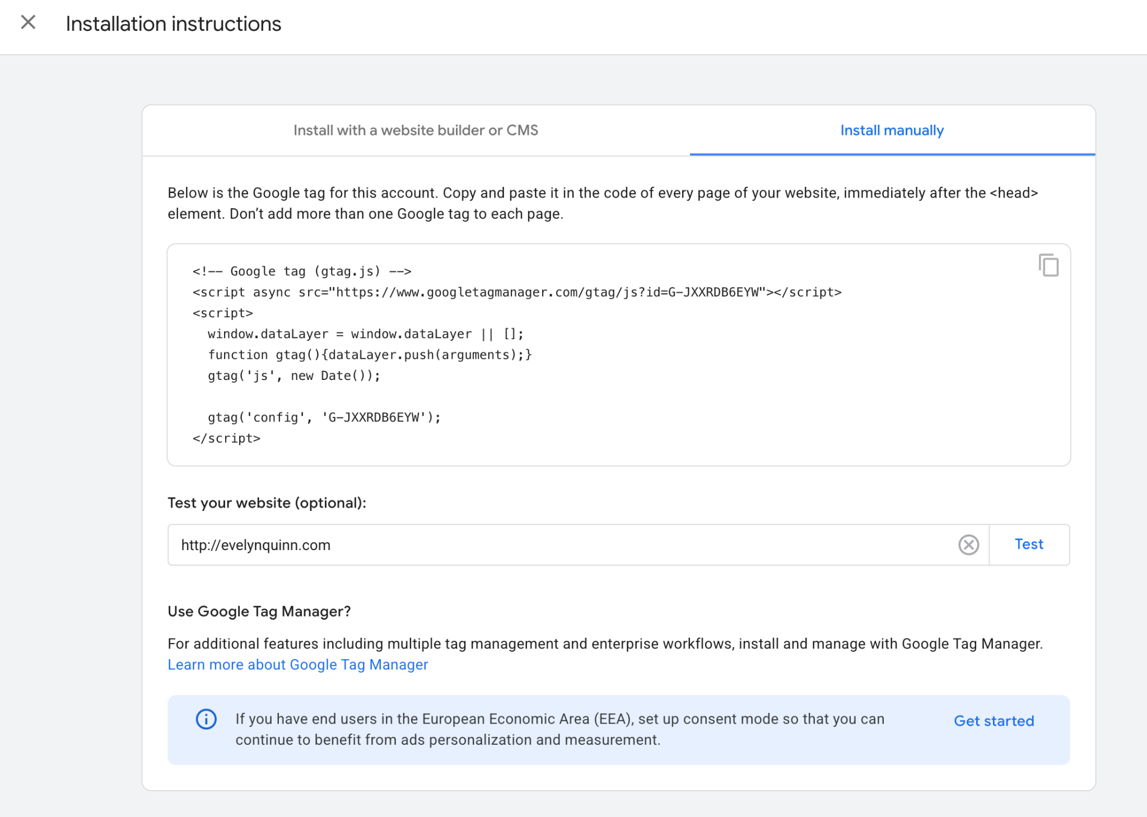Click the function gtag code line
The height and width of the screenshot is (817, 1147).
pos(370,355)
